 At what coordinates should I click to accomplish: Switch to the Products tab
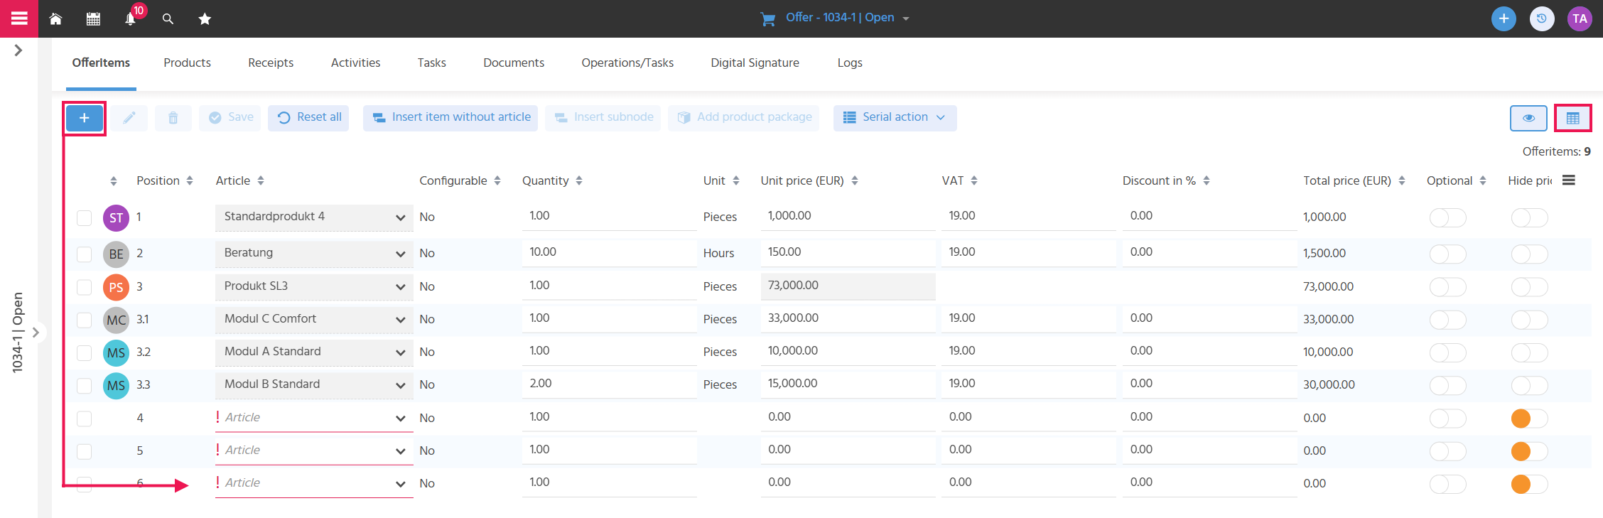tap(187, 63)
